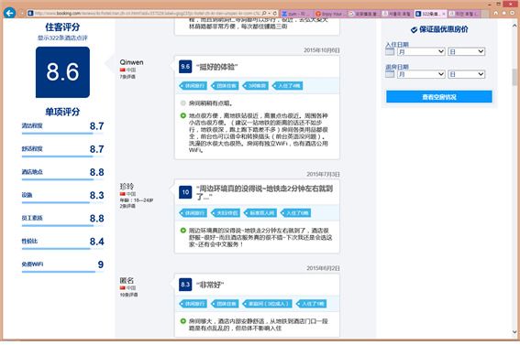The width and height of the screenshot is (520, 345).
Task: Click the 免费WiFi score label
Action: tap(32, 264)
